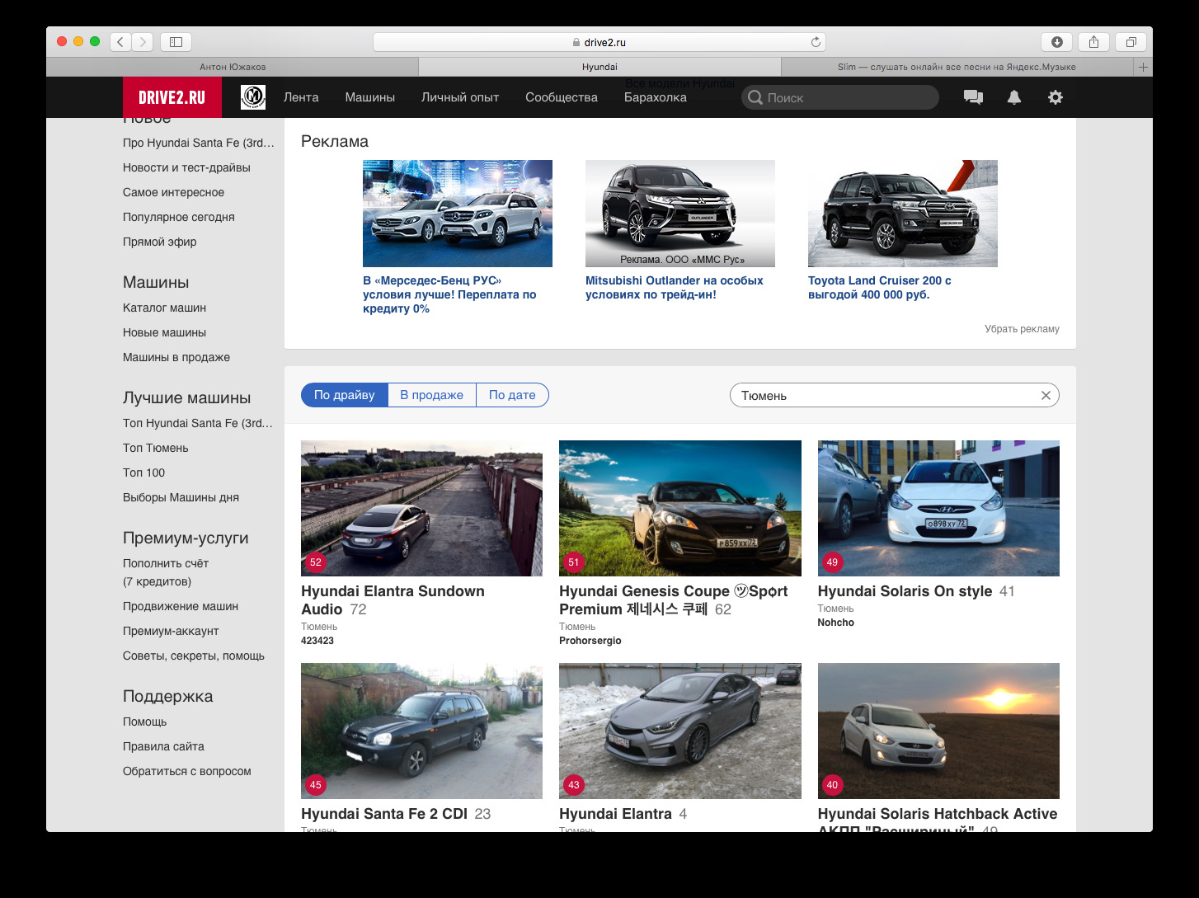Open the Популярное сегодня link

(179, 217)
